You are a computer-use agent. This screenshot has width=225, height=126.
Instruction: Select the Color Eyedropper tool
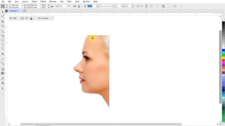pyautogui.click(x=2, y=78)
